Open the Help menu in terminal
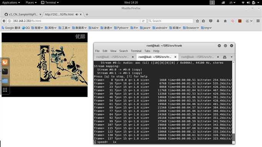This screenshot has height=147, width=262. [156, 51]
